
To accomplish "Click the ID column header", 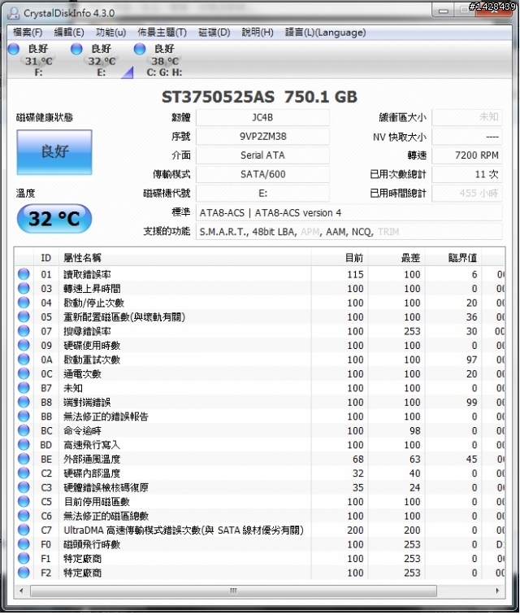I will 46,258.
